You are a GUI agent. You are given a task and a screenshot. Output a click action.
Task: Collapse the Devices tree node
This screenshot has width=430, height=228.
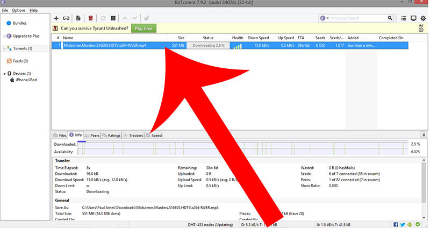(4, 74)
